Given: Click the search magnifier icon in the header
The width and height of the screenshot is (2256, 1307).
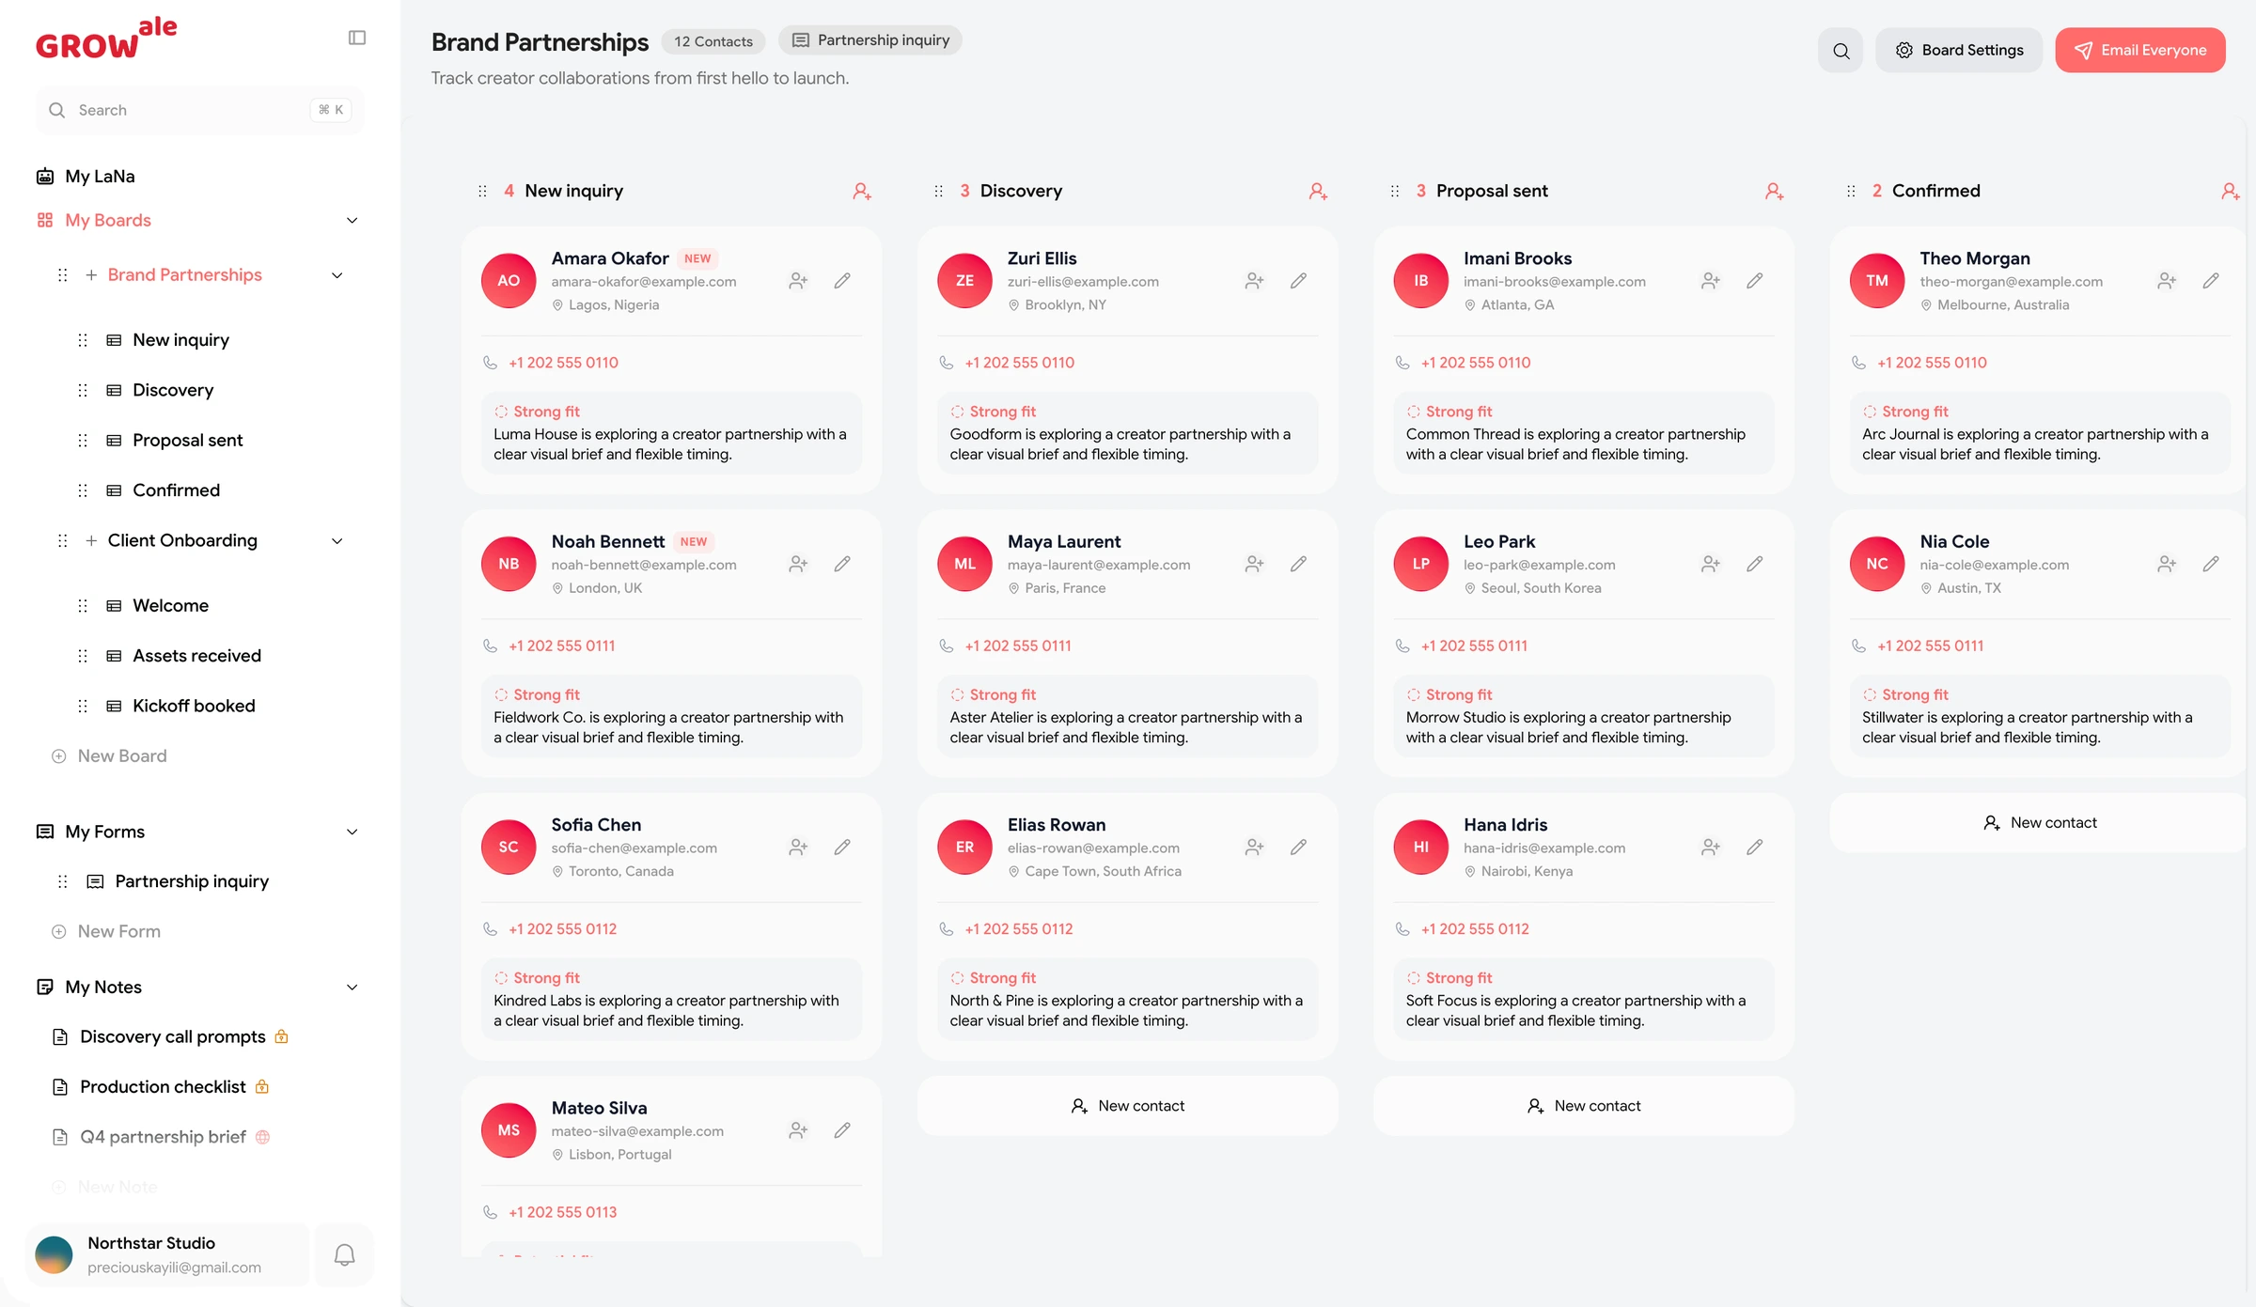Looking at the screenshot, I should click(1841, 50).
